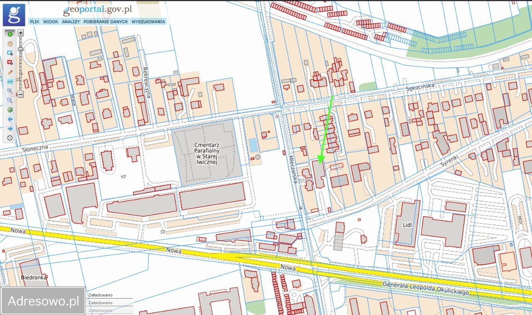The height and width of the screenshot is (315, 532).
Task: Activate the zoom-out magnifier tool
Action: pos(10,100)
